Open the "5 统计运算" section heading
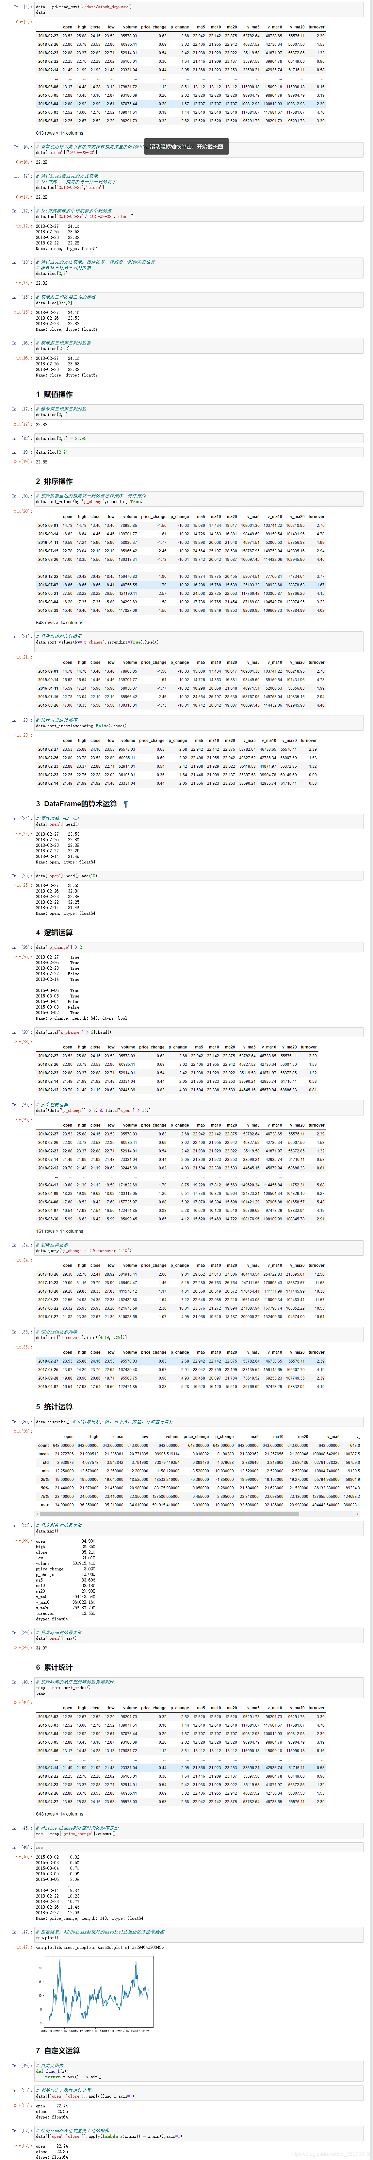This screenshot has height=2160, width=373. (x=55, y=1407)
